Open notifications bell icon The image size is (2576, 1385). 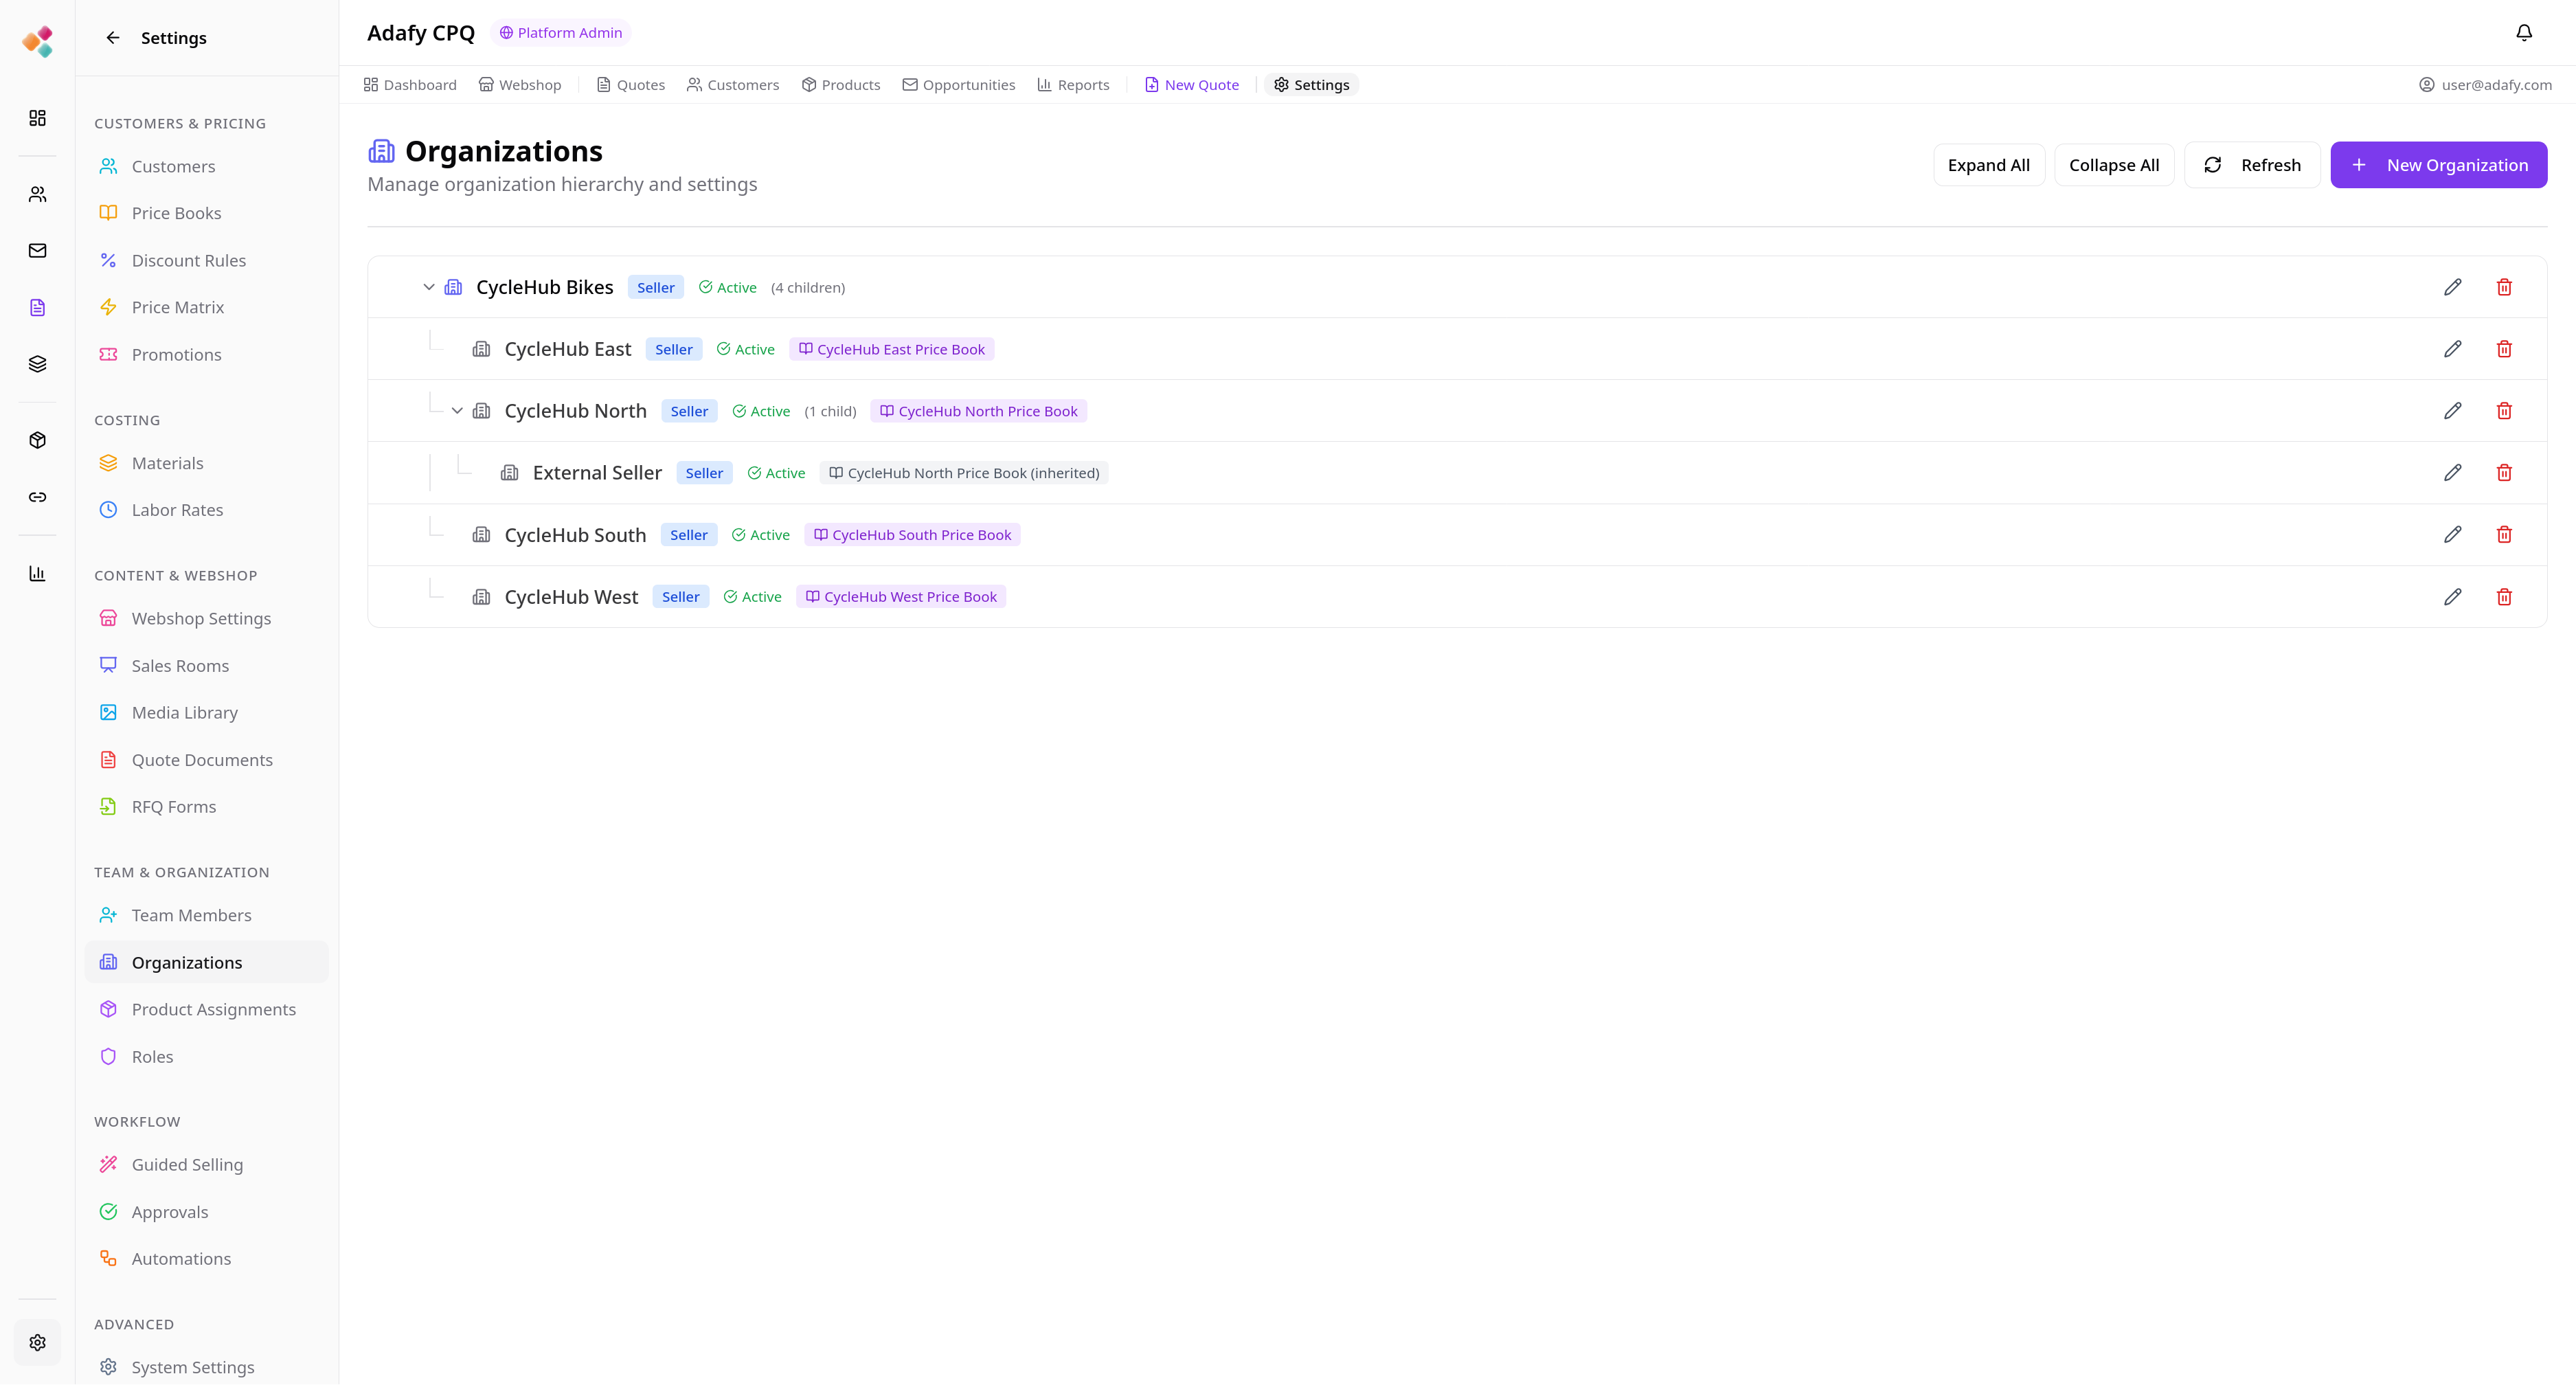point(2524,33)
